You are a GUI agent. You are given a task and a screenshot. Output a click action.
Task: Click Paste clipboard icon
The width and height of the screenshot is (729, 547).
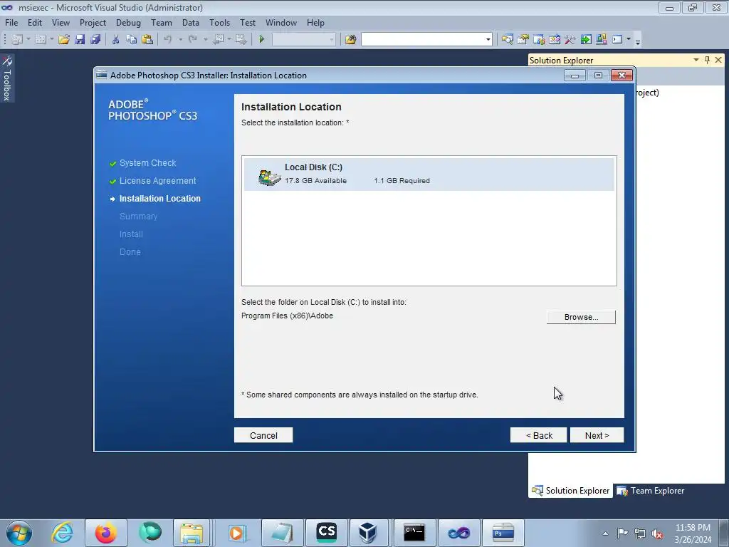147,40
